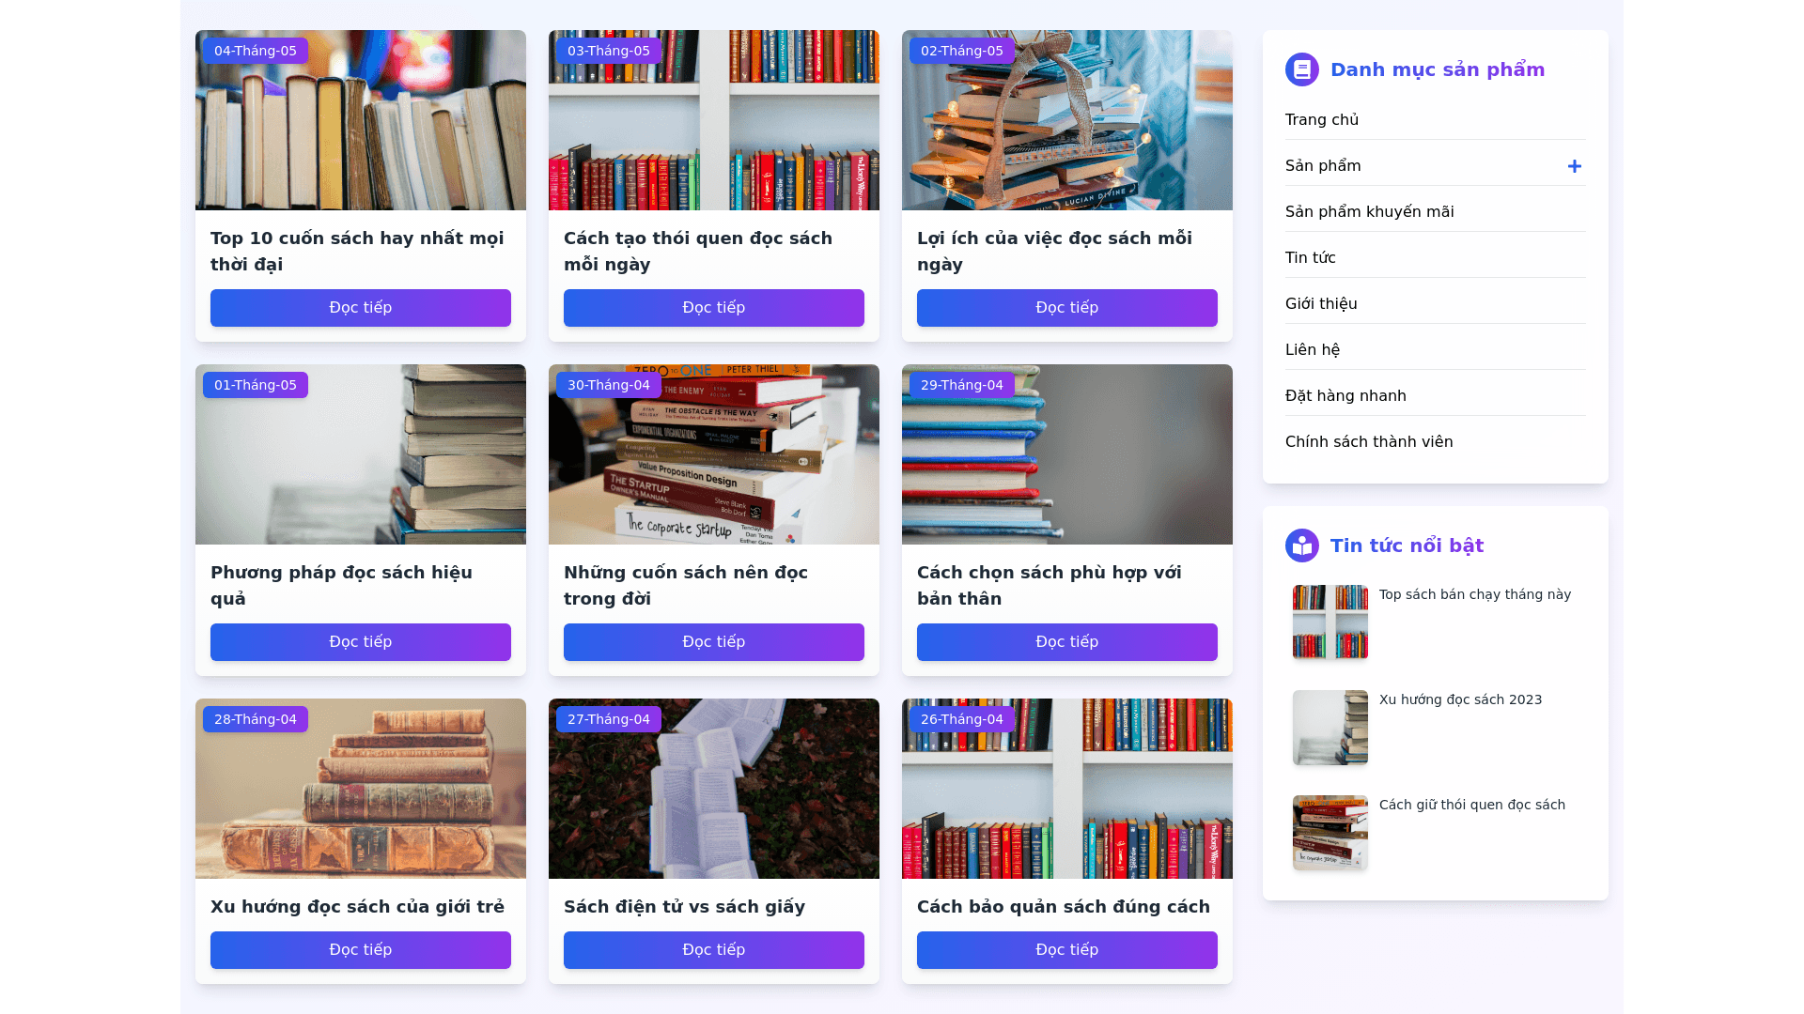Image resolution: width=1804 pixels, height=1014 pixels.
Task: Open thumbnail of Xu hướng đọc sách 2023
Action: (1330, 728)
